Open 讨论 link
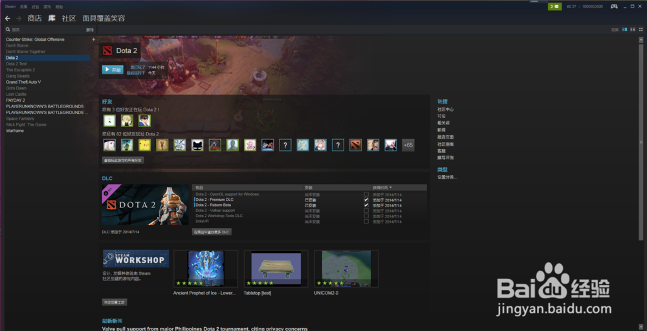The image size is (647, 331). pos(441,116)
